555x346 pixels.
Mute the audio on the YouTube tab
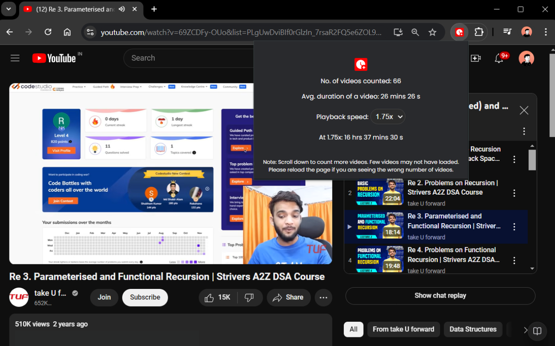(122, 9)
